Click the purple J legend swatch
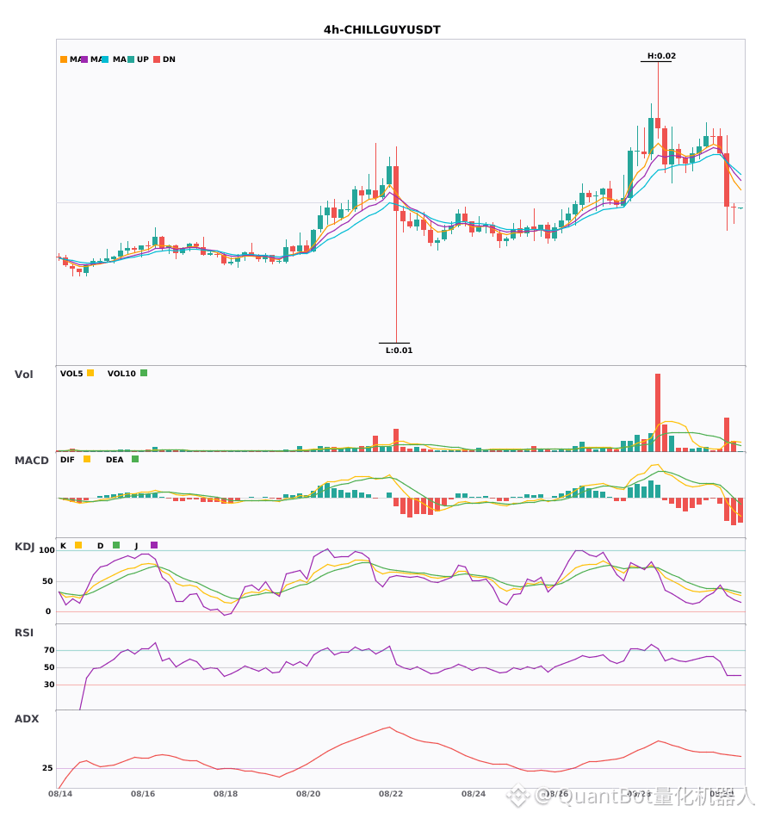 (x=154, y=545)
